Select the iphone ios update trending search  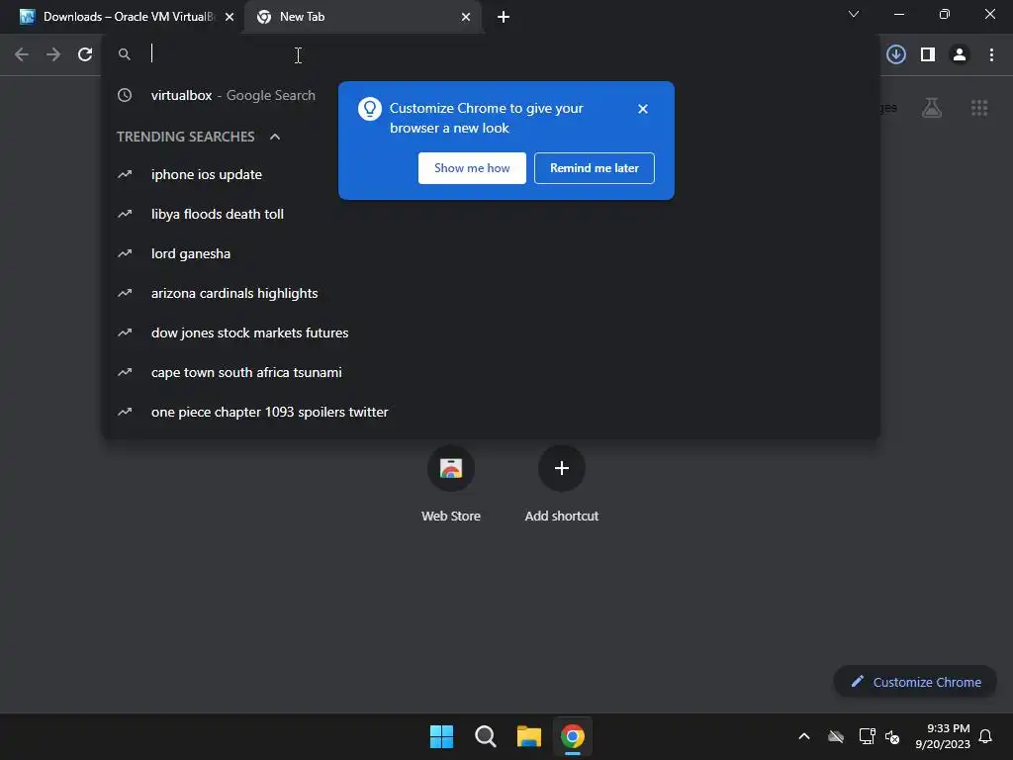[491, 174]
